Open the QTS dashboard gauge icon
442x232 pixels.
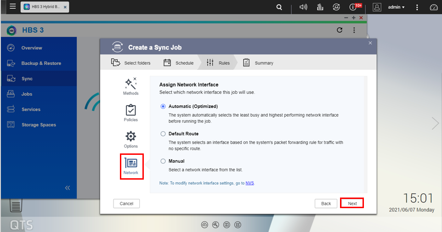point(434,7)
